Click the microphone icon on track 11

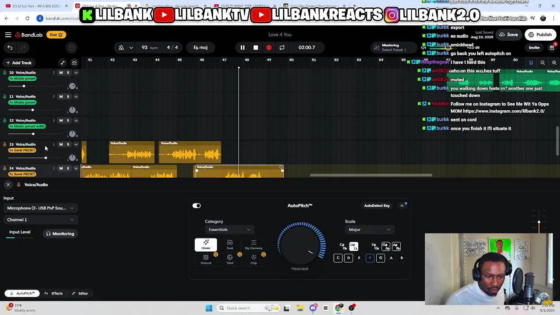pos(5,96)
